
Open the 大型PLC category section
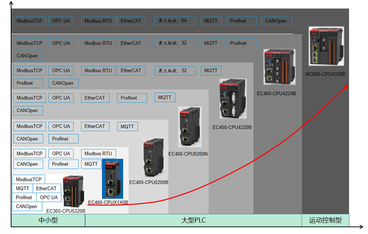pyautogui.click(x=193, y=220)
